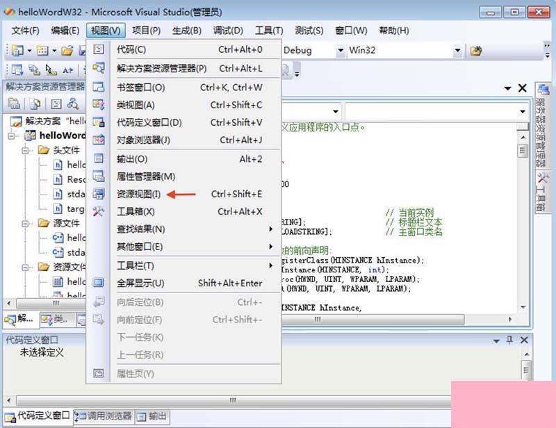Viewport: 556px width, 428px height.
Task: Select the 解决方案 root tree item
Action: 47,122
